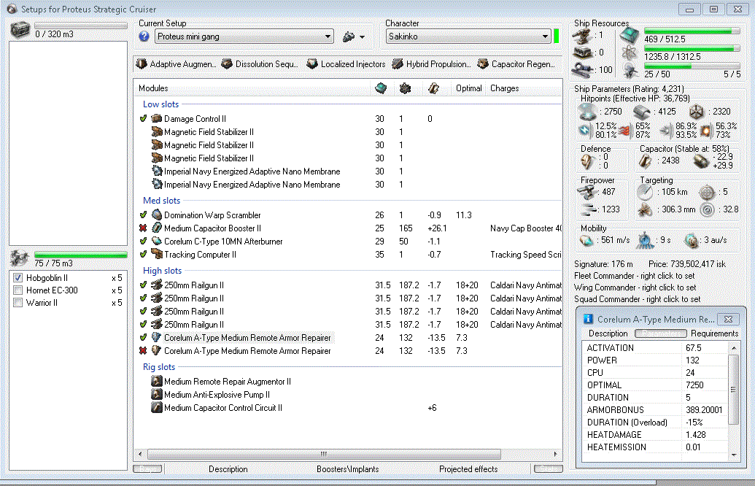The height and width of the screenshot is (486, 755).
Task: Check the Warrior II drone checkbox
Action: point(18,303)
